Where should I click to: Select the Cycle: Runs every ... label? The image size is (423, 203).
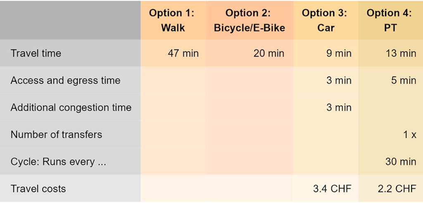[58, 162]
